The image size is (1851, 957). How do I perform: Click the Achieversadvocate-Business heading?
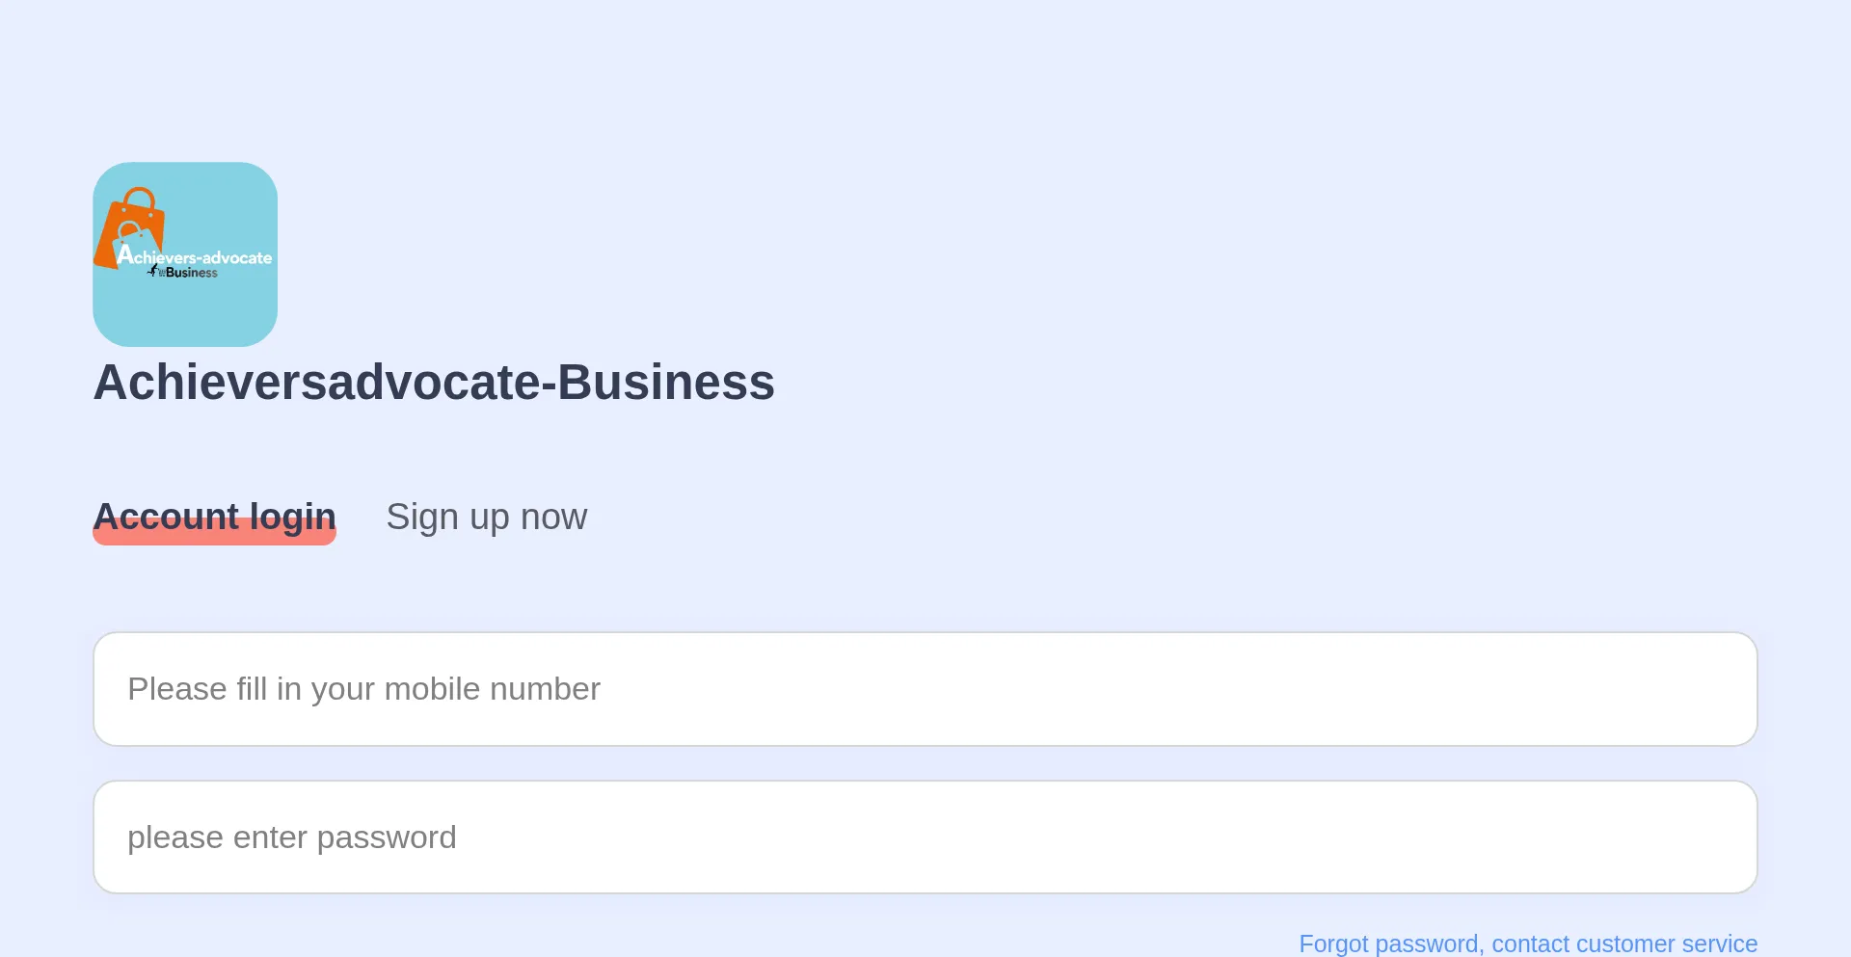pos(434,382)
